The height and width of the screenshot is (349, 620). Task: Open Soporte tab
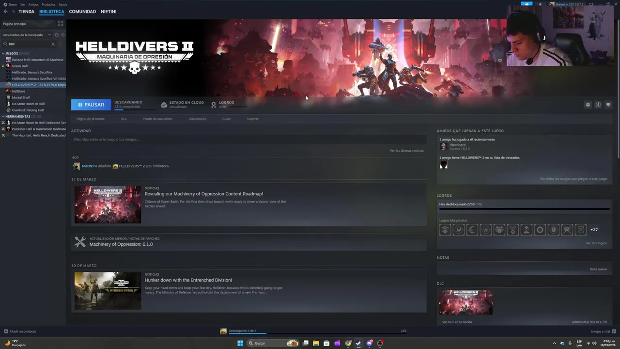coord(253,119)
